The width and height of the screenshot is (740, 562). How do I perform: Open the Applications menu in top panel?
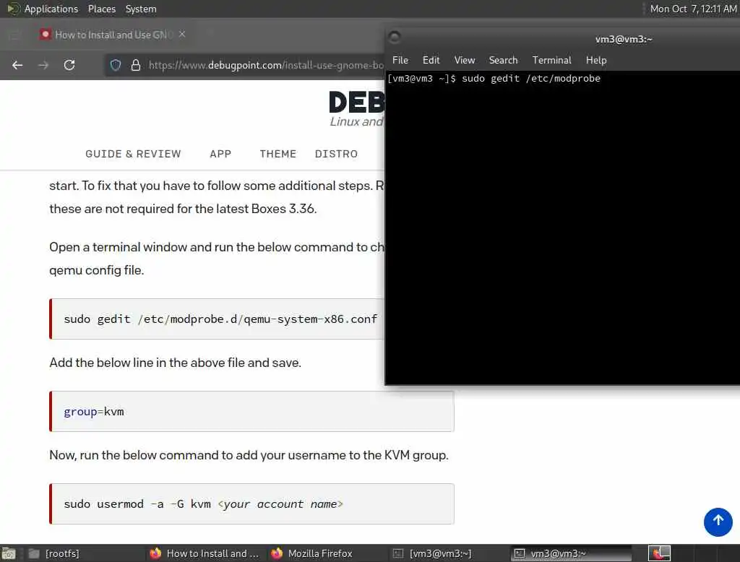(51, 9)
